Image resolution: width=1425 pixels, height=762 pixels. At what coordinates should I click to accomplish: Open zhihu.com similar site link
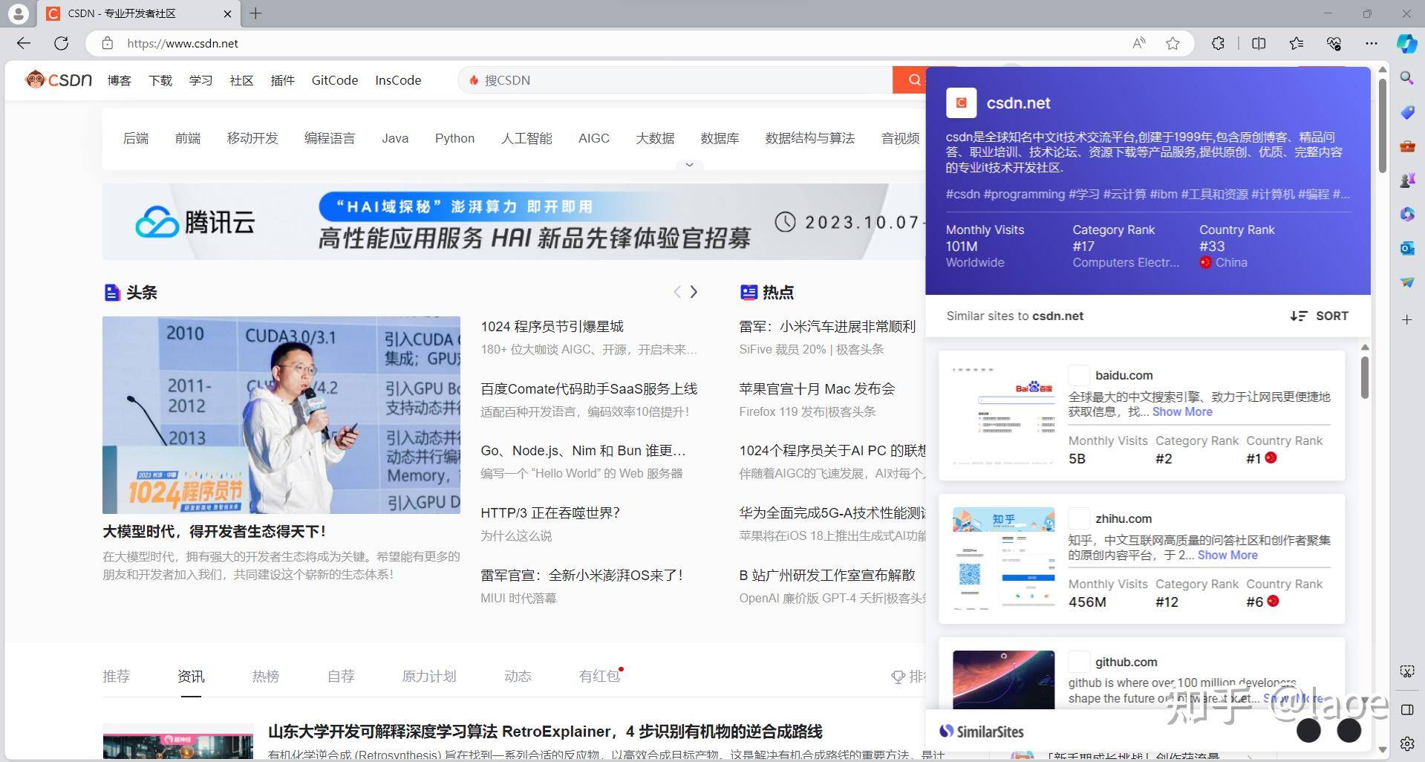[1124, 518]
